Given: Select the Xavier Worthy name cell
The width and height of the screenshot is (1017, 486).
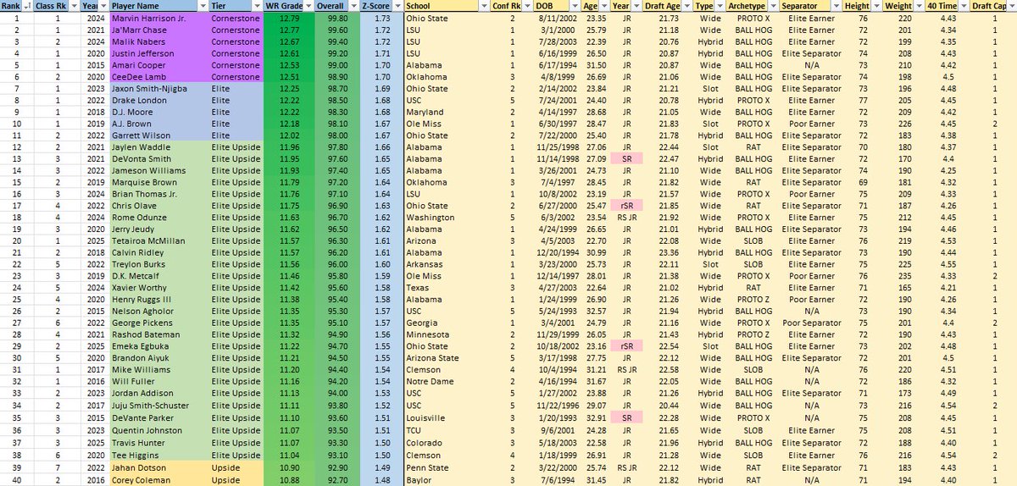Looking at the screenshot, I should coord(158,289).
